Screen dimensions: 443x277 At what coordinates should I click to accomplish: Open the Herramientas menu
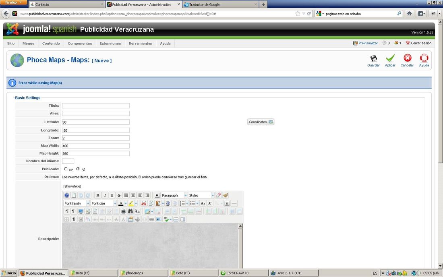coord(141,43)
